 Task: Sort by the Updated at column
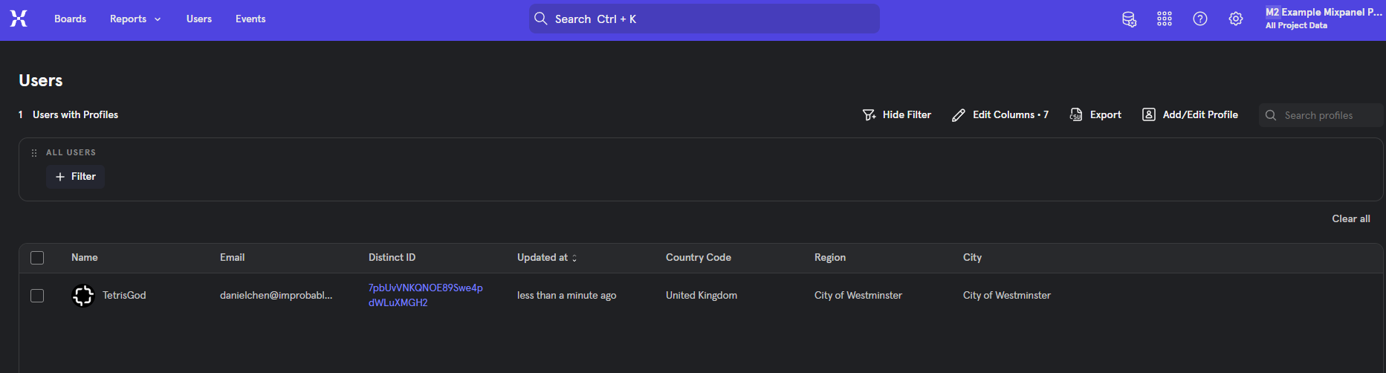[546, 258]
